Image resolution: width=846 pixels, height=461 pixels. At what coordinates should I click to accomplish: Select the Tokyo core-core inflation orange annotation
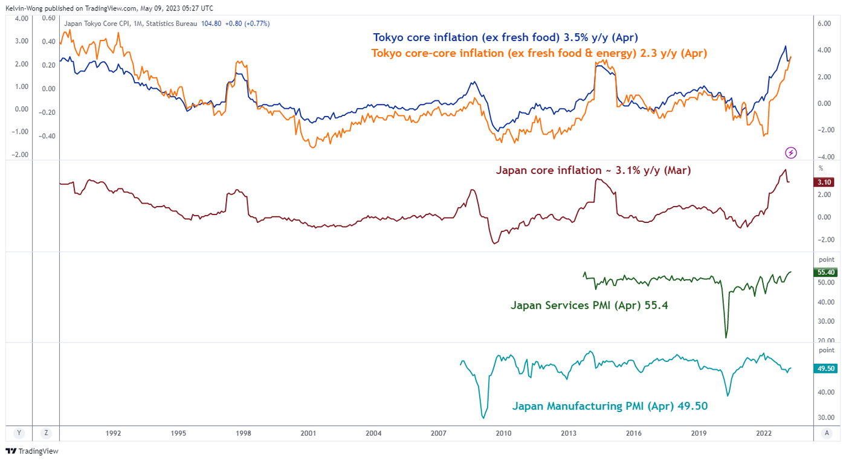[538, 53]
